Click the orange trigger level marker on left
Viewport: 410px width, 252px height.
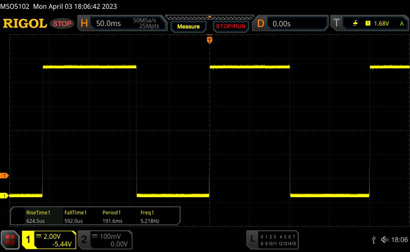[4, 176]
